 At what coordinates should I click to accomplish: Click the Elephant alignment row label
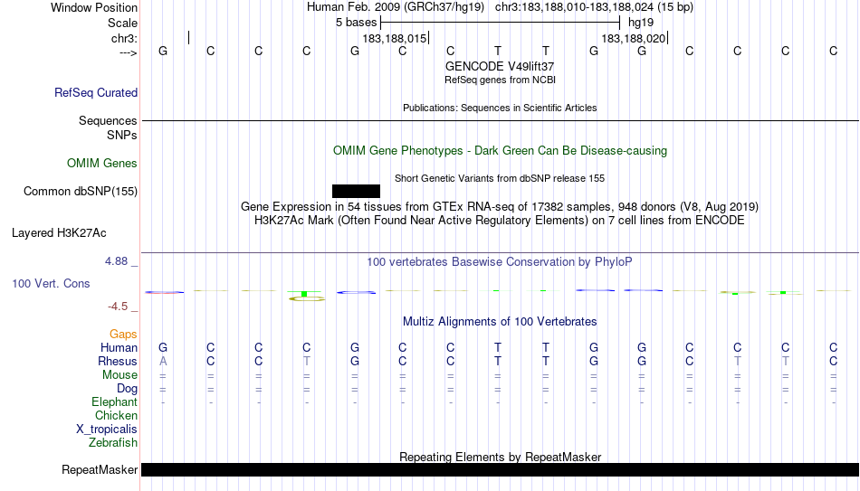114,402
